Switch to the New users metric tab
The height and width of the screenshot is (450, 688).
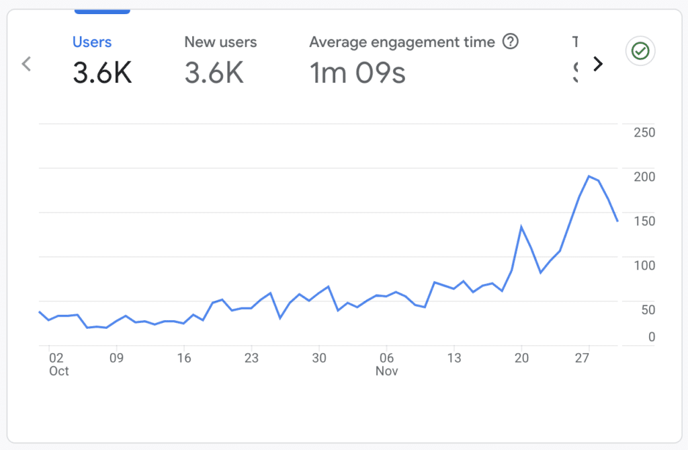point(220,42)
